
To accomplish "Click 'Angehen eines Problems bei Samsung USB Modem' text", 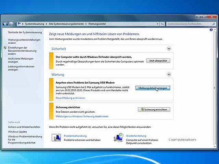I will coord(85,83).
